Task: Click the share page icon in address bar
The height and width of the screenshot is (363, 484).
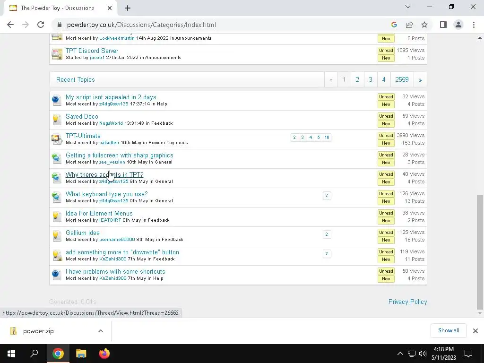Action: [x=409, y=25]
